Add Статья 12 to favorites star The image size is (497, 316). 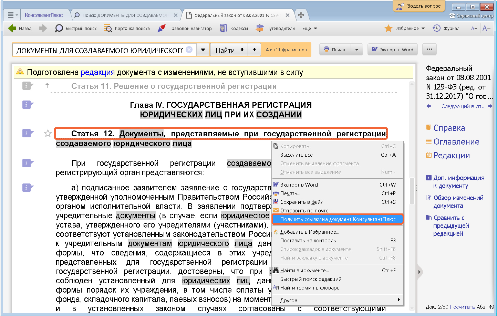pyautogui.click(x=48, y=133)
